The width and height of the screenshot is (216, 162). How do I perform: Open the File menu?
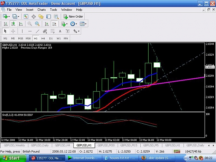pyautogui.click(x=9, y=10)
